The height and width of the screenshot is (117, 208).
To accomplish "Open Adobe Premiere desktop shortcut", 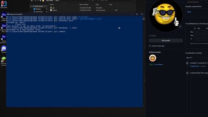I will coord(4,39).
